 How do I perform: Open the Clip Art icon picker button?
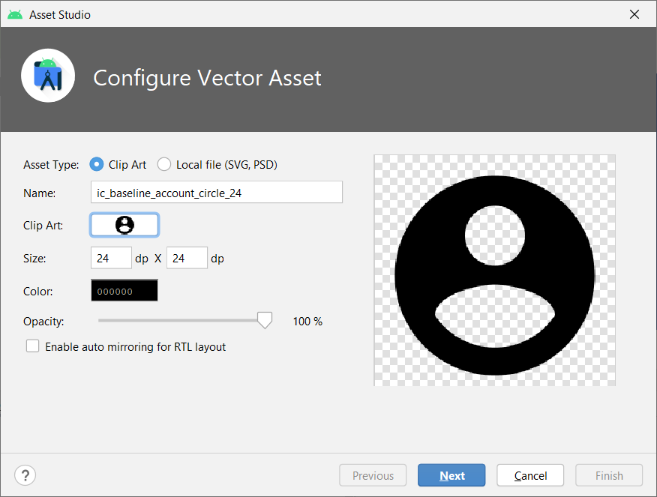pyautogui.click(x=124, y=226)
